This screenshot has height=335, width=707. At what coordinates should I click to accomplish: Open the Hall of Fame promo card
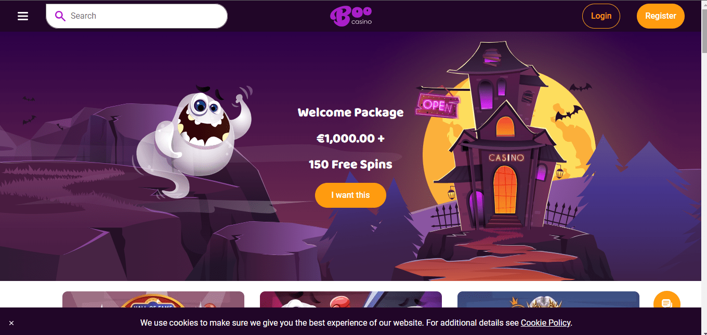pos(153,299)
